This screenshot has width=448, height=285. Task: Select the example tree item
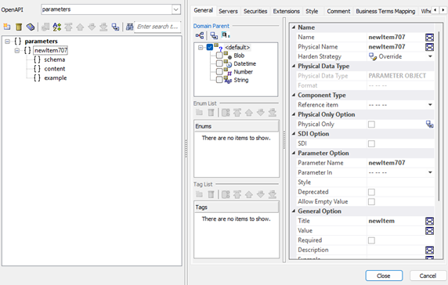56,78
